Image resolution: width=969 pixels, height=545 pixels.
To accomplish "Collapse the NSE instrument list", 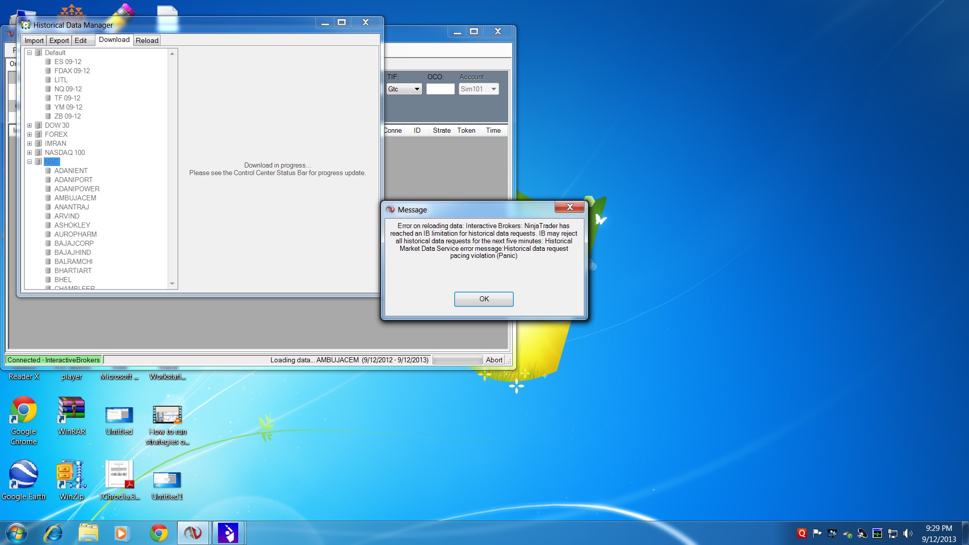I will click(29, 161).
